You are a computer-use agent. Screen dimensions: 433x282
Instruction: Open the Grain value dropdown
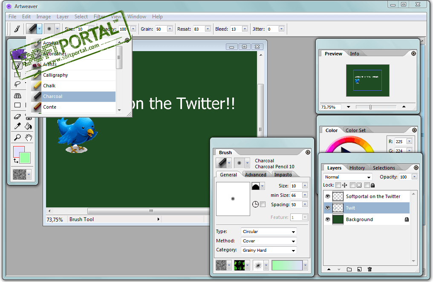pos(170,29)
